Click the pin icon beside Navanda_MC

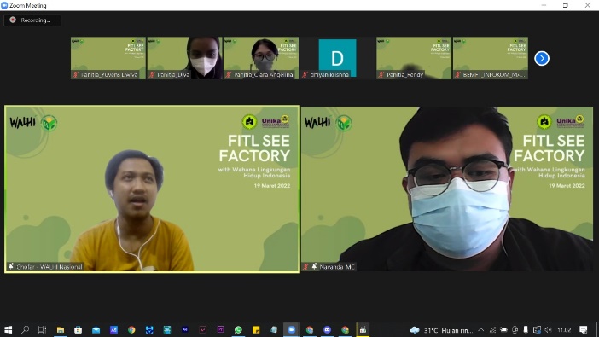tap(314, 267)
